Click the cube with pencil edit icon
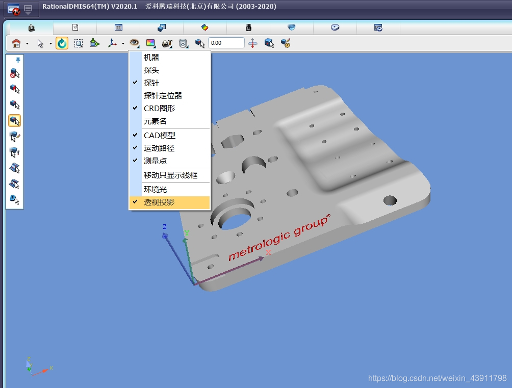This screenshot has width=512, height=388. [15, 137]
